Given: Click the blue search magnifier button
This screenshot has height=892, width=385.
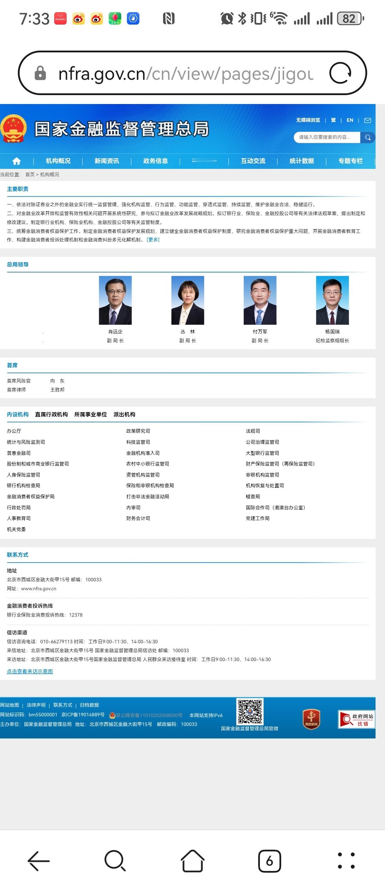Looking at the screenshot, I should [368, 138].
